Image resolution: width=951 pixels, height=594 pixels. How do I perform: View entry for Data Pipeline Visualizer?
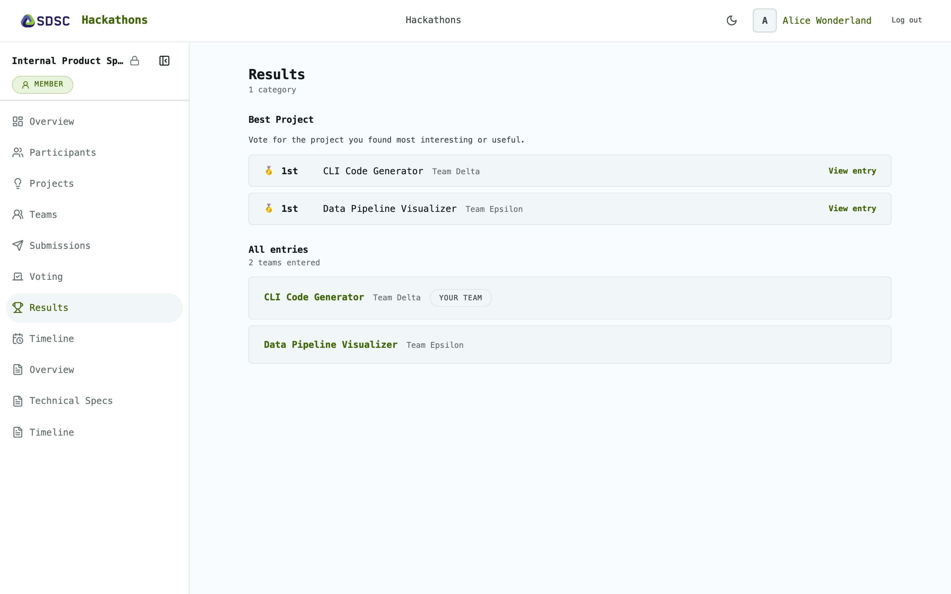tap(852, 209)
